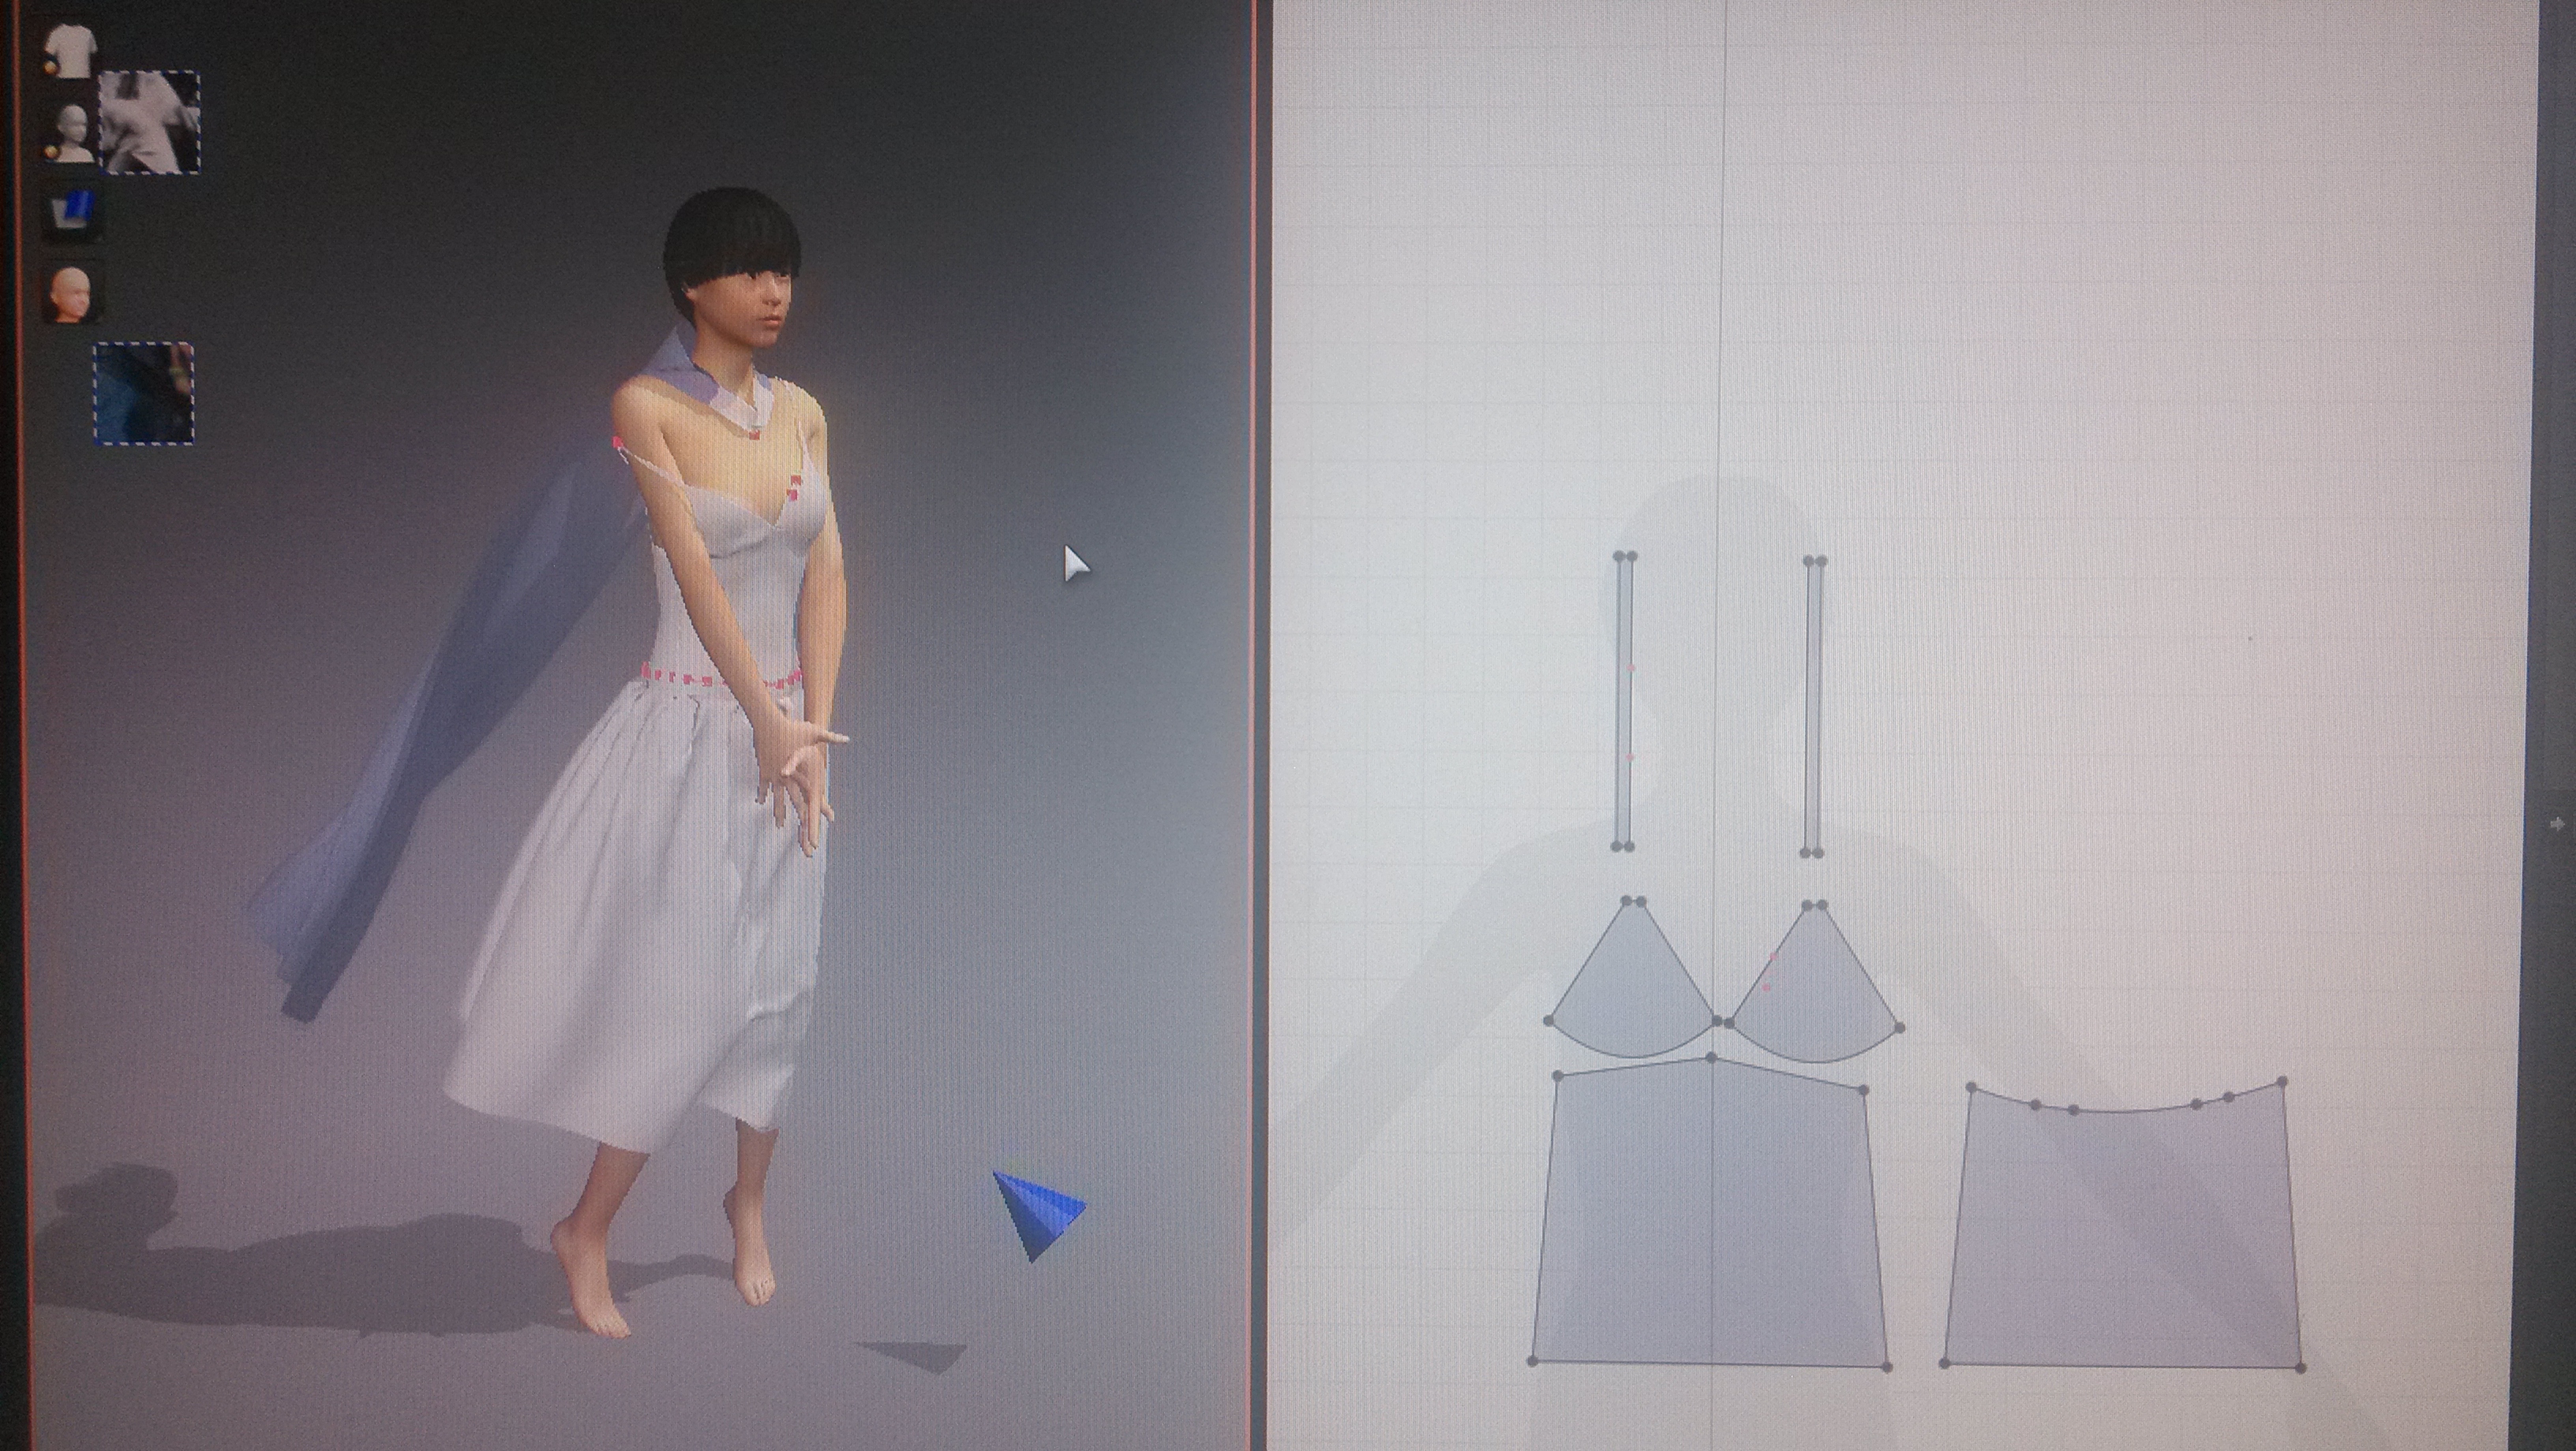The image size is (2576, 1451).
Task: Click the bottom-left corner point of the front skirt pattern
Action: coord(1533,1361)
